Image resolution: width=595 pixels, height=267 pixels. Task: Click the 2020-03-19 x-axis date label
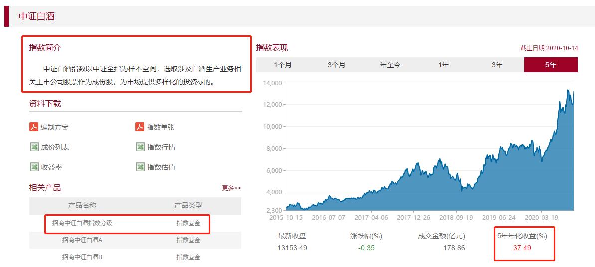(x=541, y=218)
